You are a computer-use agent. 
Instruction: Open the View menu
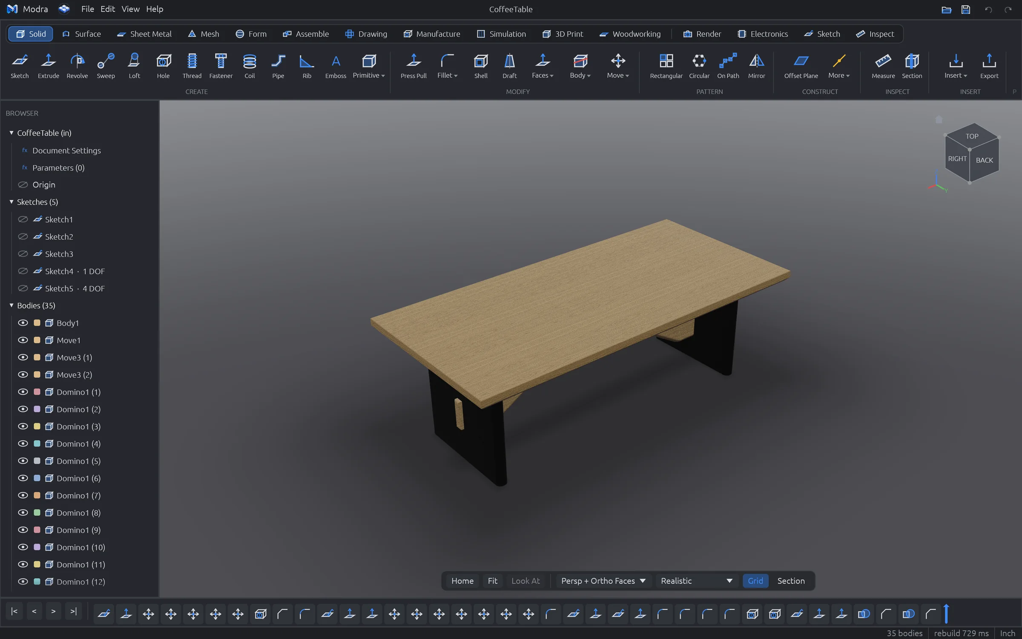(x=130, y=9)
